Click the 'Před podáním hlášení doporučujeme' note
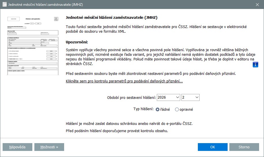 coord(117,131)
